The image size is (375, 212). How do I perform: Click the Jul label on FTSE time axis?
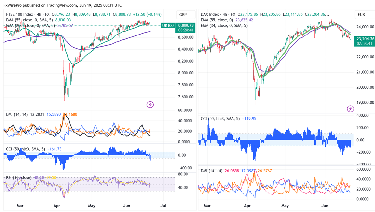163,206
